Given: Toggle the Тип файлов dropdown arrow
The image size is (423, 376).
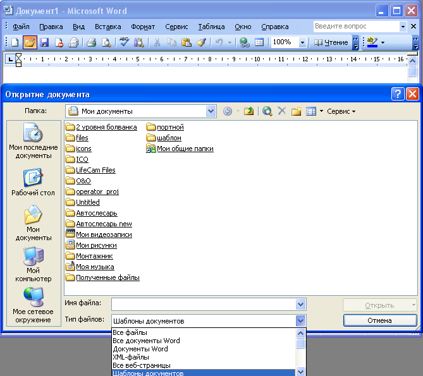Looking at the screenshot, I should tap(300, 321).
